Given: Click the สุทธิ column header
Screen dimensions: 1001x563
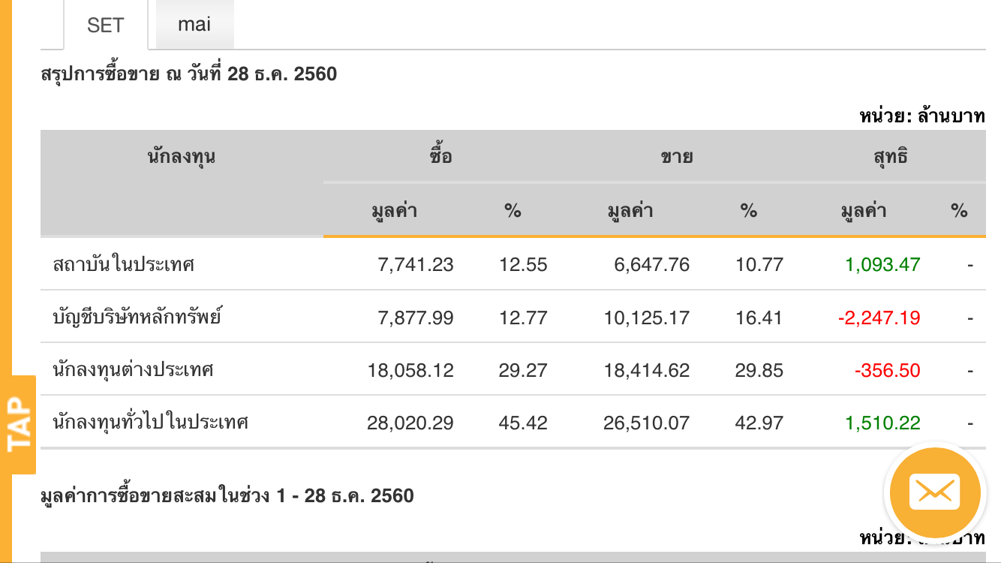Looking at the screenshot, I should (x=890, y=157).
